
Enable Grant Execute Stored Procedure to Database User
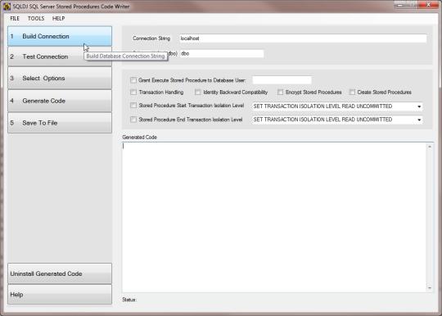pos(133,80)
